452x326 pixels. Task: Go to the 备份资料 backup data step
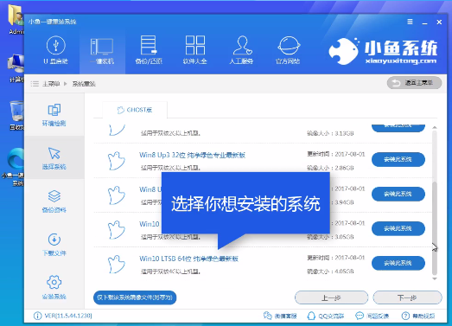coord(54,201)
